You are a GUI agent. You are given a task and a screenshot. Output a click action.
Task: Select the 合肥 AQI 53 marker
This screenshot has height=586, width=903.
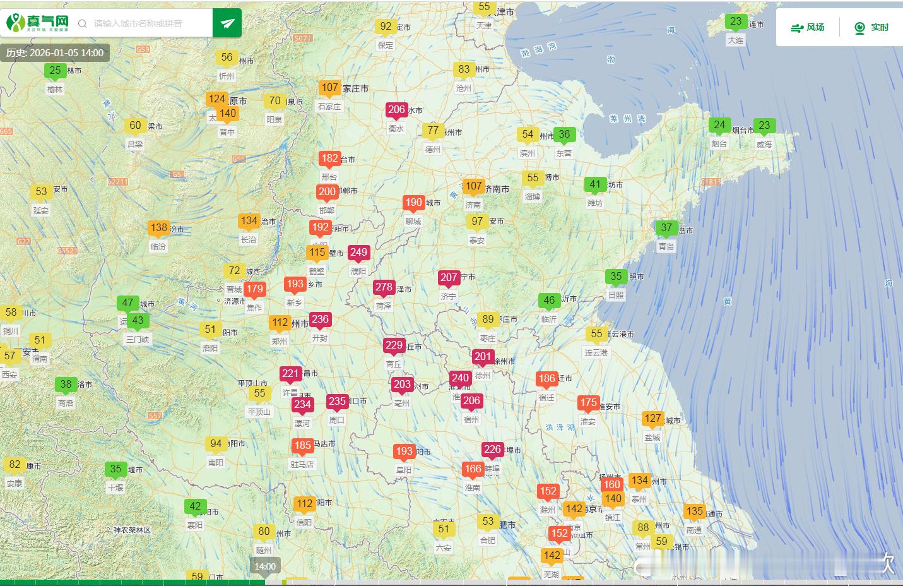pyautogui.click(x=488, y=522)
